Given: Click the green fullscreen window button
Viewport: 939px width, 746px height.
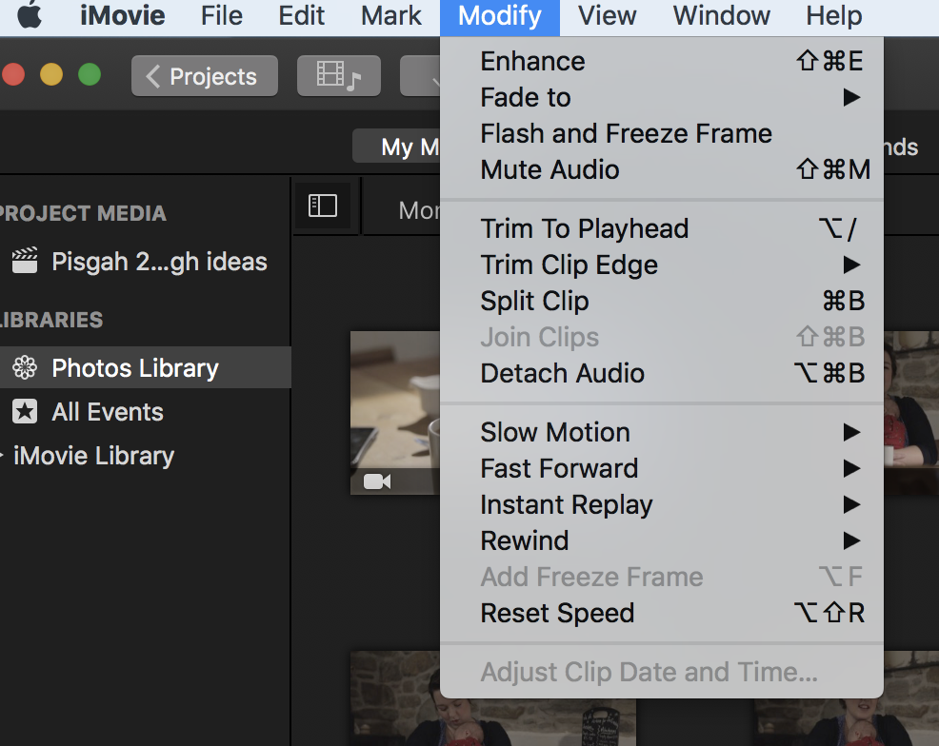Looking at the screenshot, I should click(90, 74).
